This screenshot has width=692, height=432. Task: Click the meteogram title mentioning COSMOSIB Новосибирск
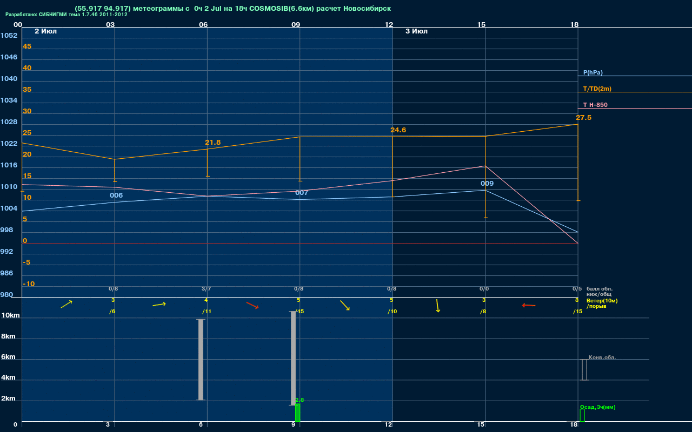pos(232,8)
